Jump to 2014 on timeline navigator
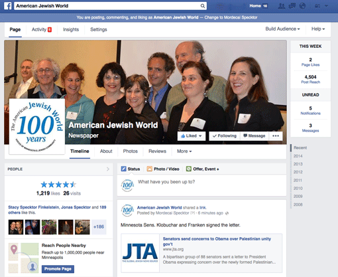This screenshot has width=338, height=277. (x=298, y=156)
